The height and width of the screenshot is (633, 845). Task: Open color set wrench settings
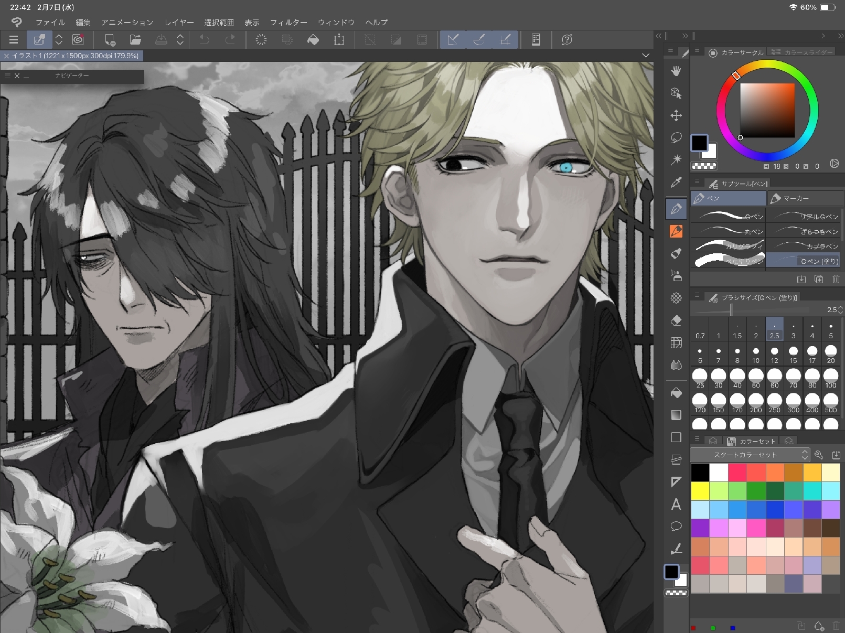click(x=819, y=455)
